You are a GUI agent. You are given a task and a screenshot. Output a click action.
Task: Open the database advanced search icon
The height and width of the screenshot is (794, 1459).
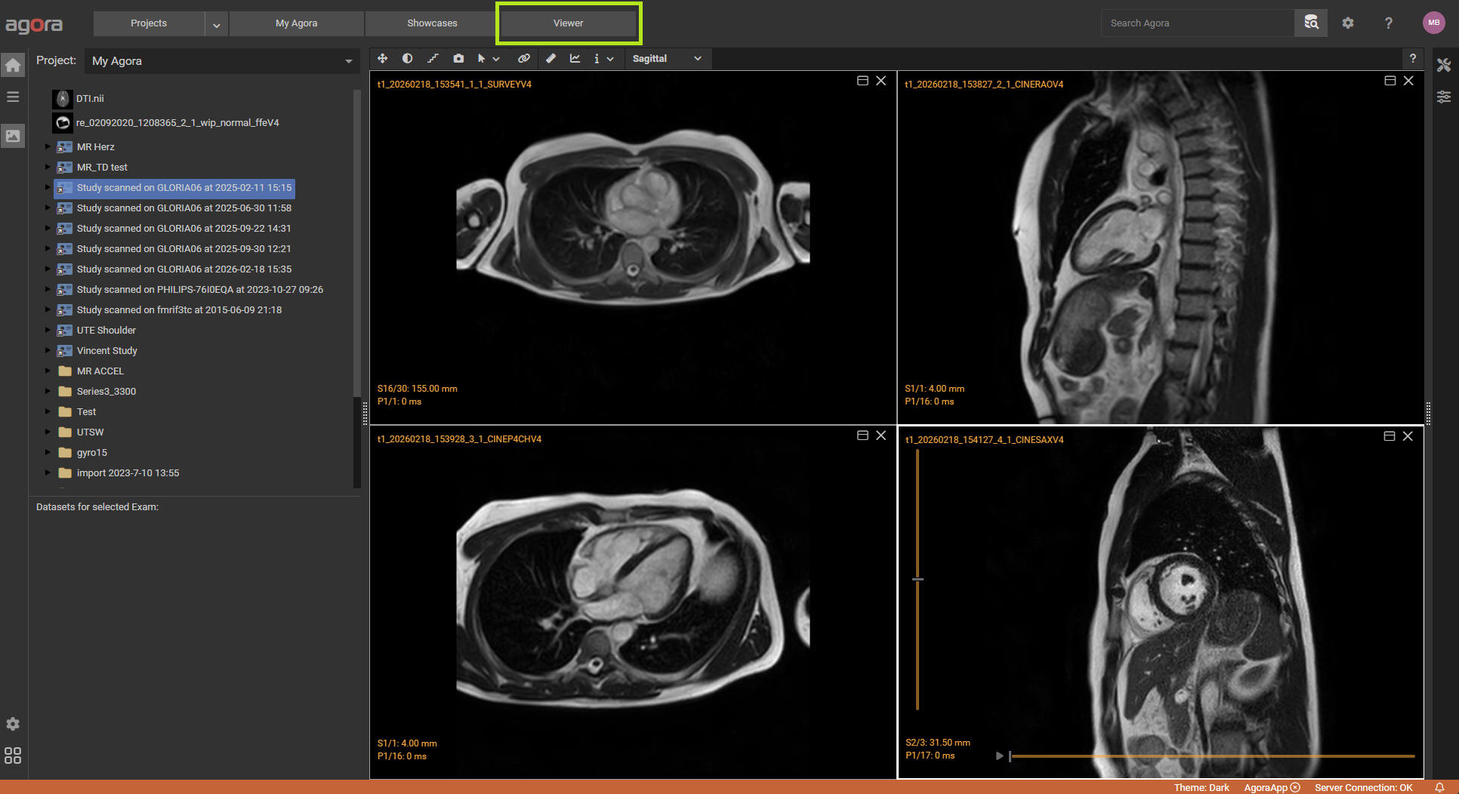(1311, 23)
